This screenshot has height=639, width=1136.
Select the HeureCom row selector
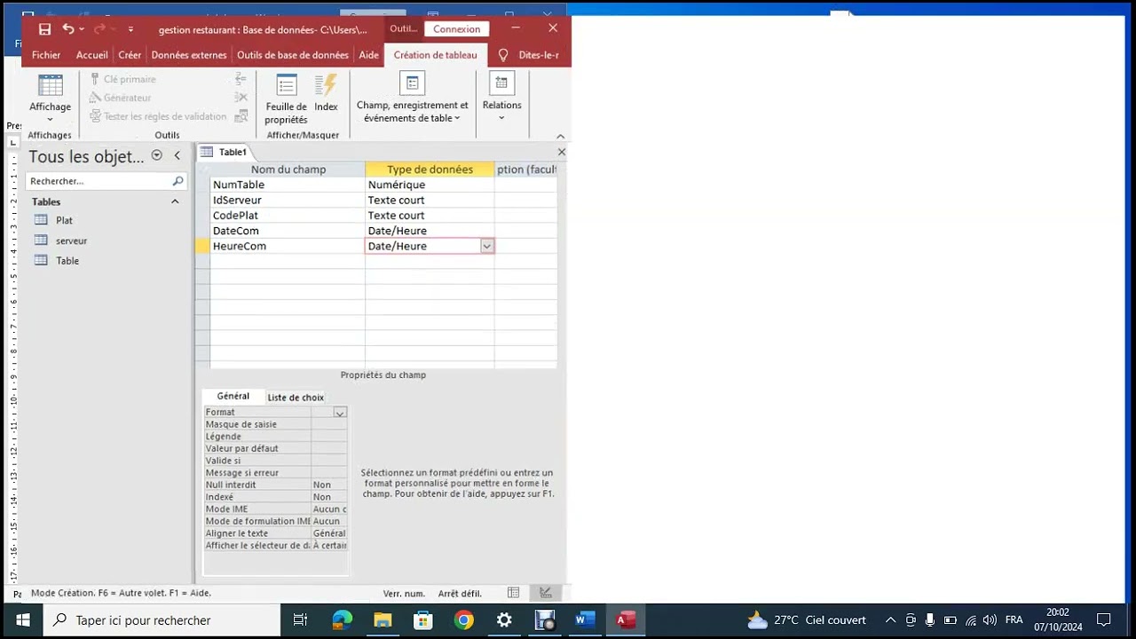(x=202, y=246)
